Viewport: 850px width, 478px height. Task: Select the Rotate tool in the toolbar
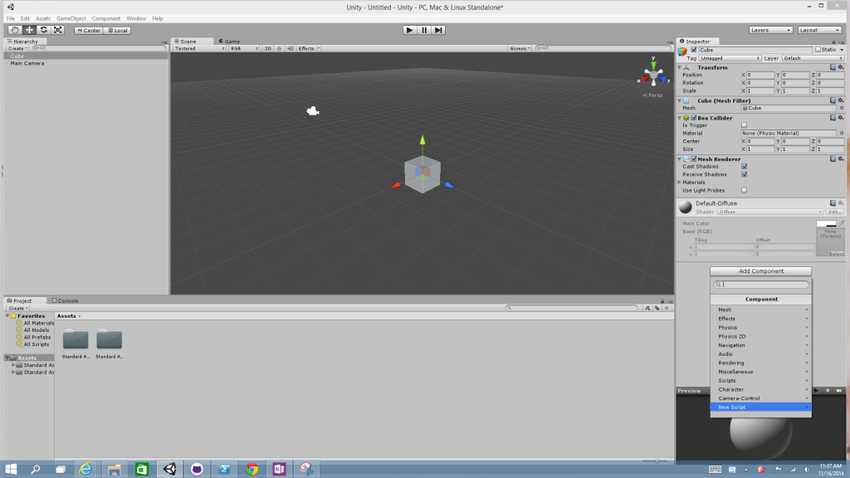tap(43, 31)
